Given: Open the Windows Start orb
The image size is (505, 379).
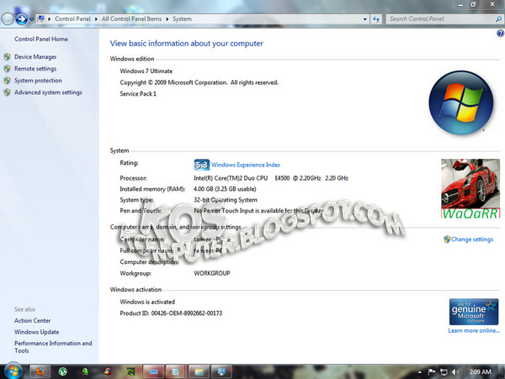Looking at the screenshot, I should point(13,371).
